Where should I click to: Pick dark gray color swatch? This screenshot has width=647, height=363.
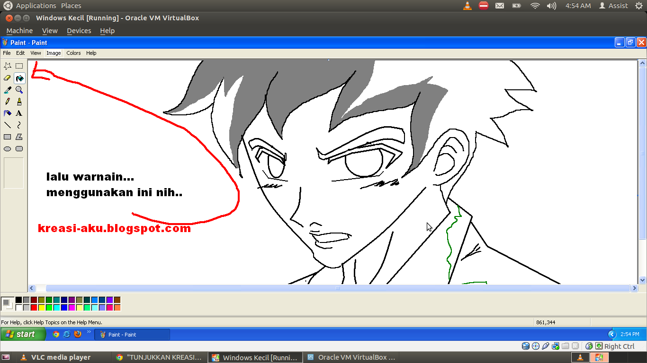coord(26,300)
